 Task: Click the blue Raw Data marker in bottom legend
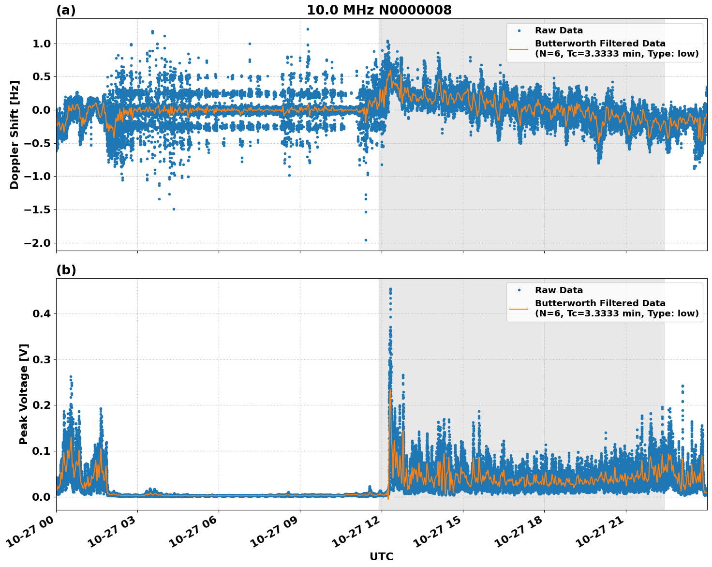coord(519,290)
